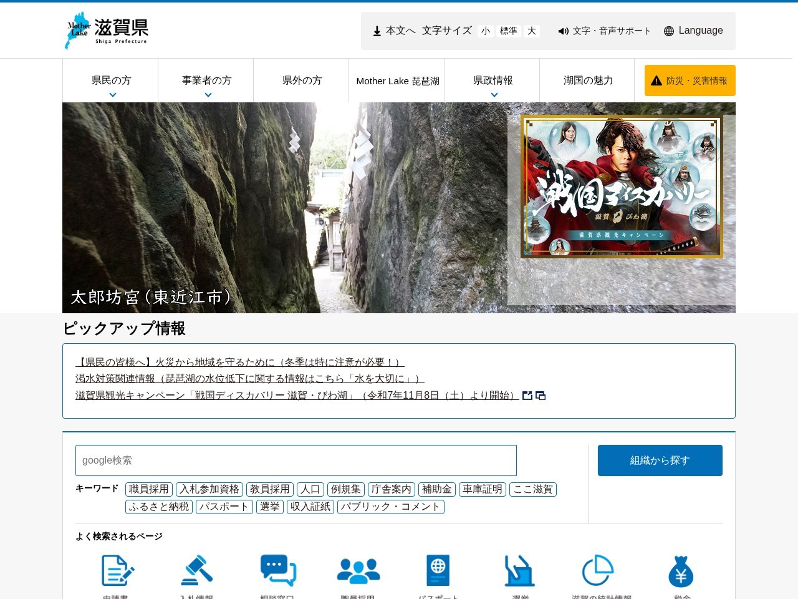798x599 pixels.
Task: Open the fire prevention notice link 【県民の皆様へ】
Action: [x=240, y=362]
